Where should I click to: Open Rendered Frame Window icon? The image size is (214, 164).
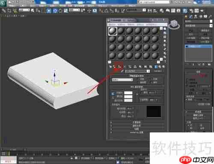[x=196, y=11]
